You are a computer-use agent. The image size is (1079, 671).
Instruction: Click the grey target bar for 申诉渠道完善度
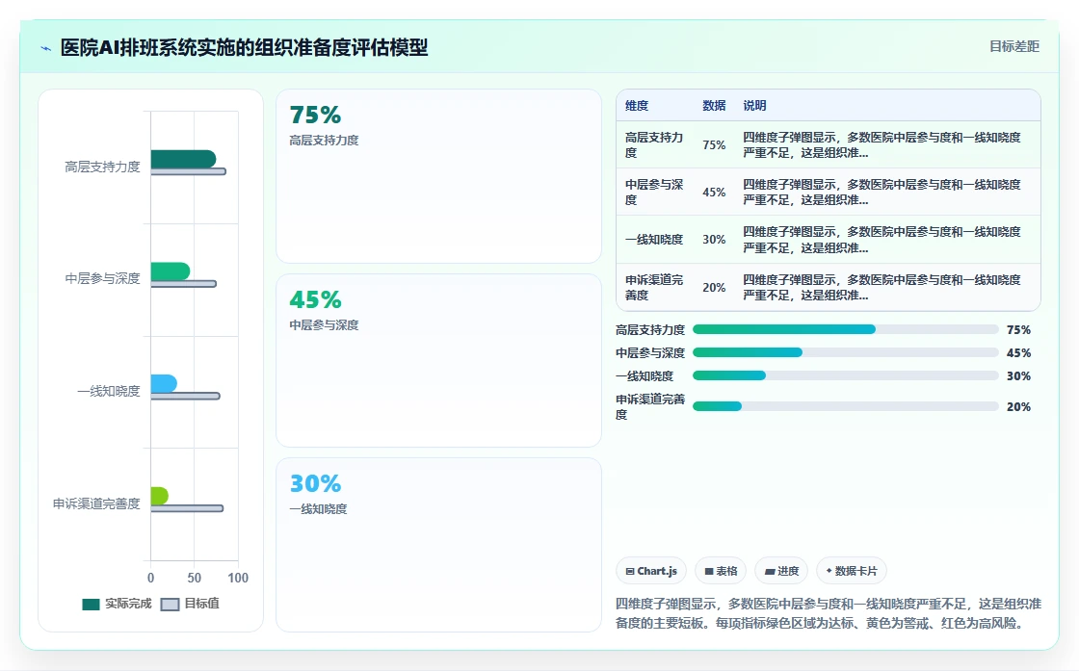187,508
